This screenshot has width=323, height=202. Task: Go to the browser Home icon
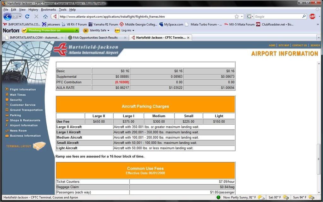[x=45, y=16]
